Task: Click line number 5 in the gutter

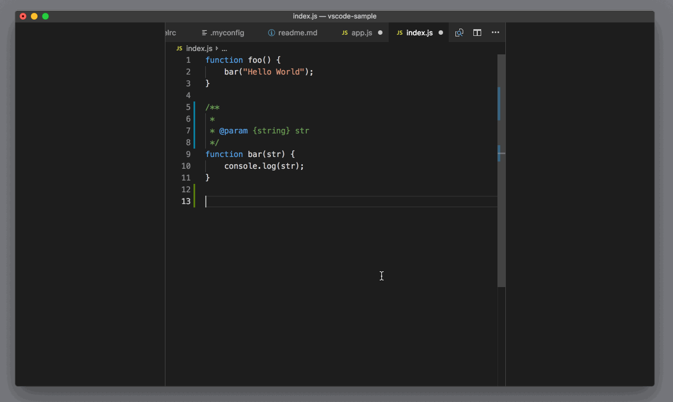Action: (x=188, y=107)
